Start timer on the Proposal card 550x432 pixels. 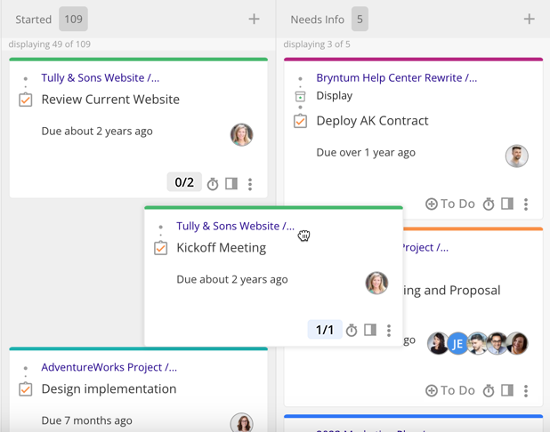tap(489, 390)
